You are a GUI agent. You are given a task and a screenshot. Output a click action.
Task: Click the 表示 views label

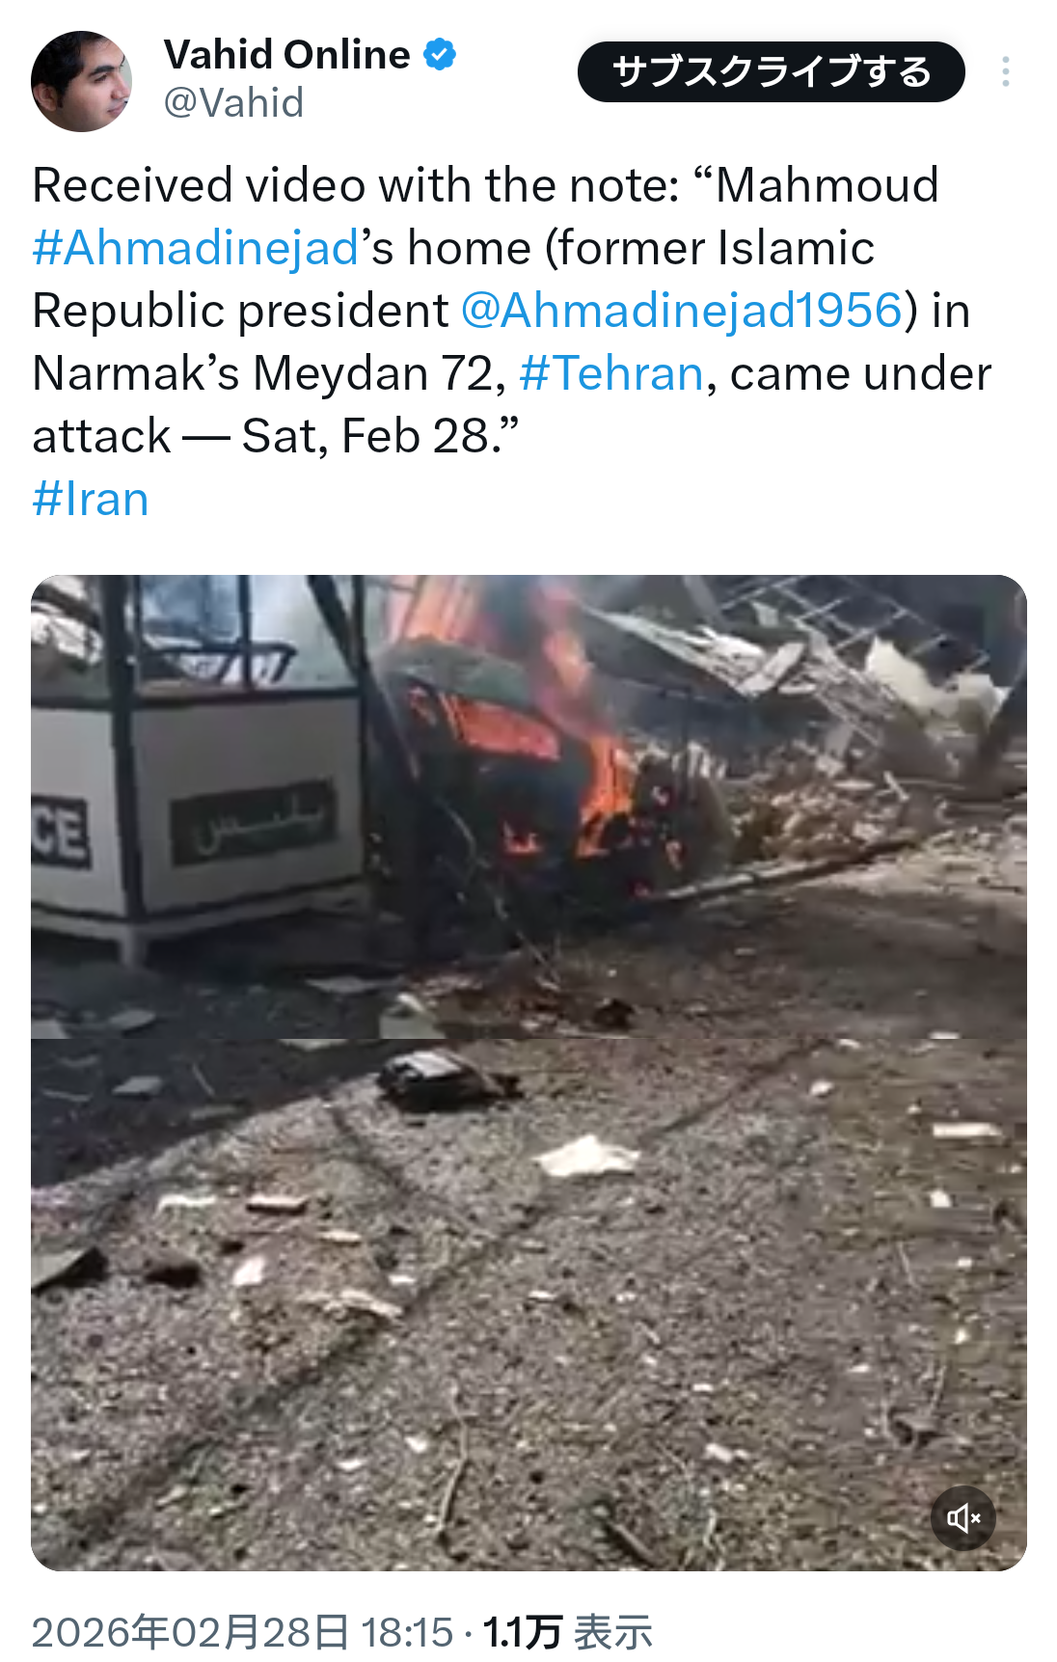[x=613, y=1633]
